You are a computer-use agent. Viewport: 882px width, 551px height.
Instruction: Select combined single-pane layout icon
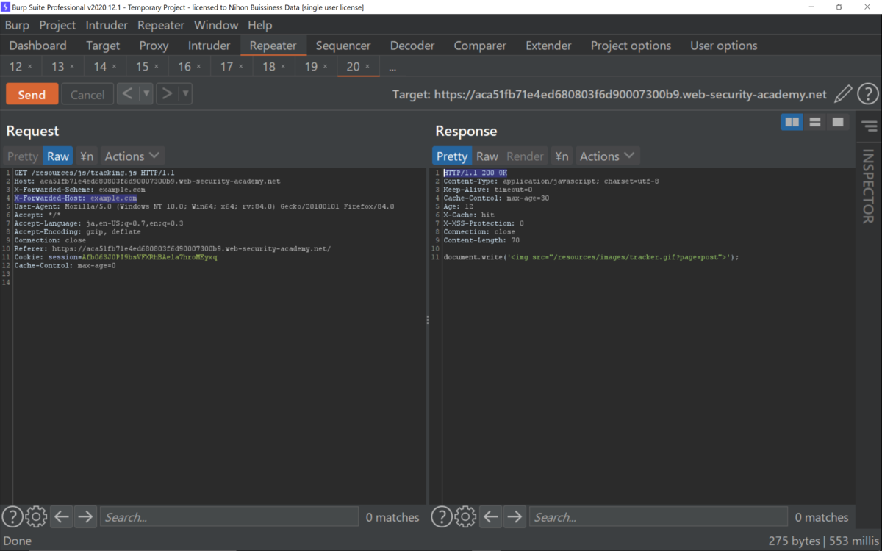click(x=838, y=122)
